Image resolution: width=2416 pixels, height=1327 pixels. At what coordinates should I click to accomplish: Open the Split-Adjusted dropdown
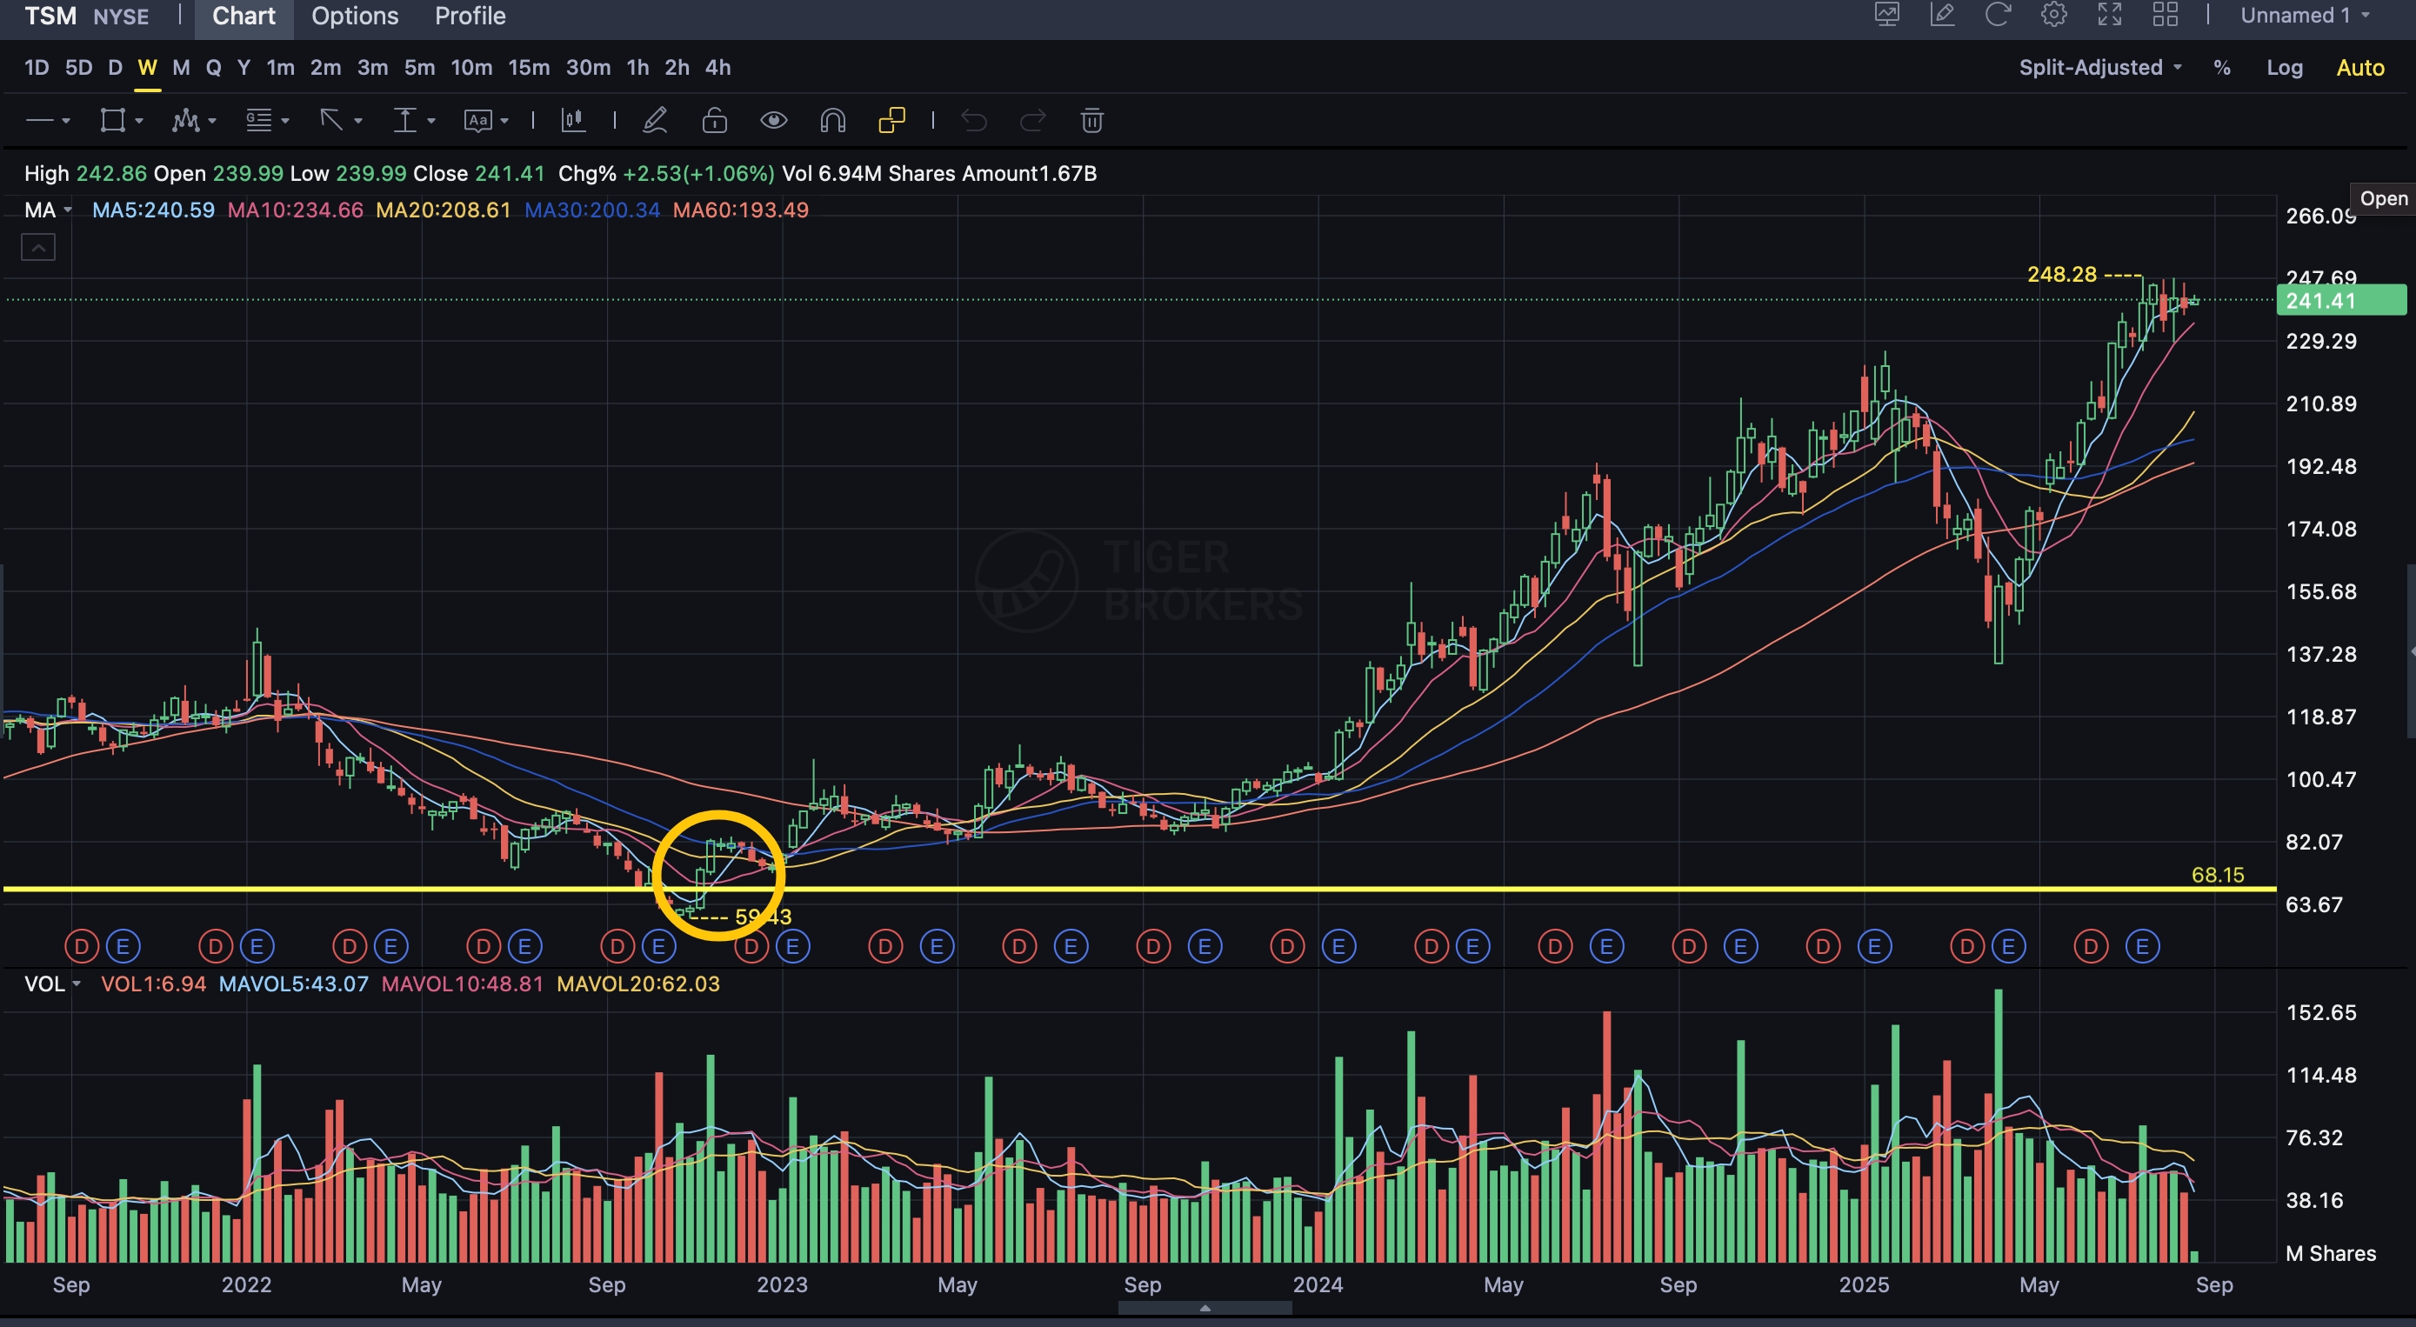(2100, 68)
